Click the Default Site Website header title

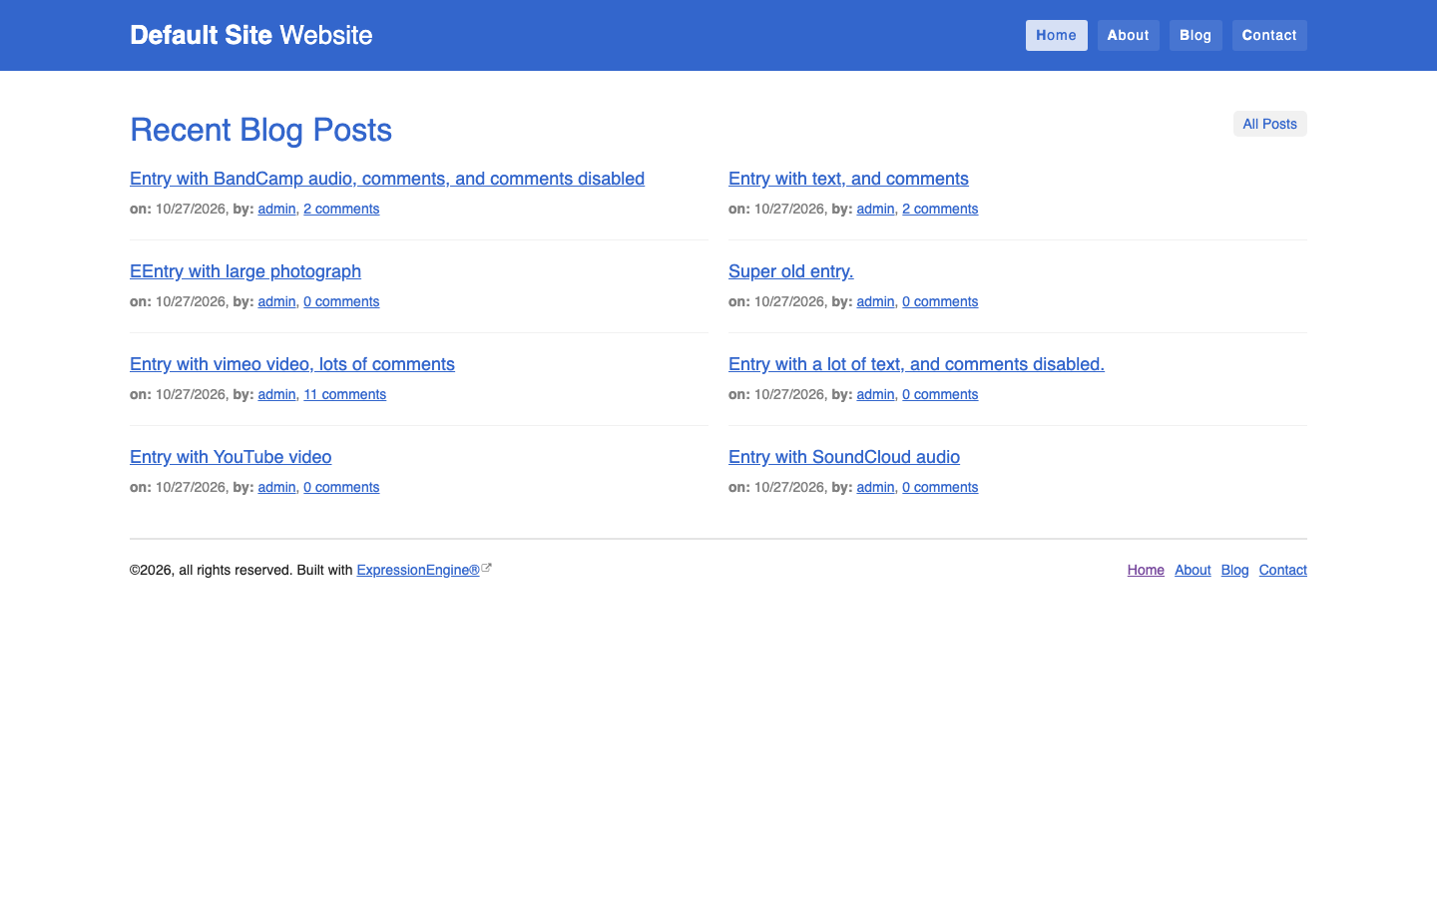(x=251, y=35)
